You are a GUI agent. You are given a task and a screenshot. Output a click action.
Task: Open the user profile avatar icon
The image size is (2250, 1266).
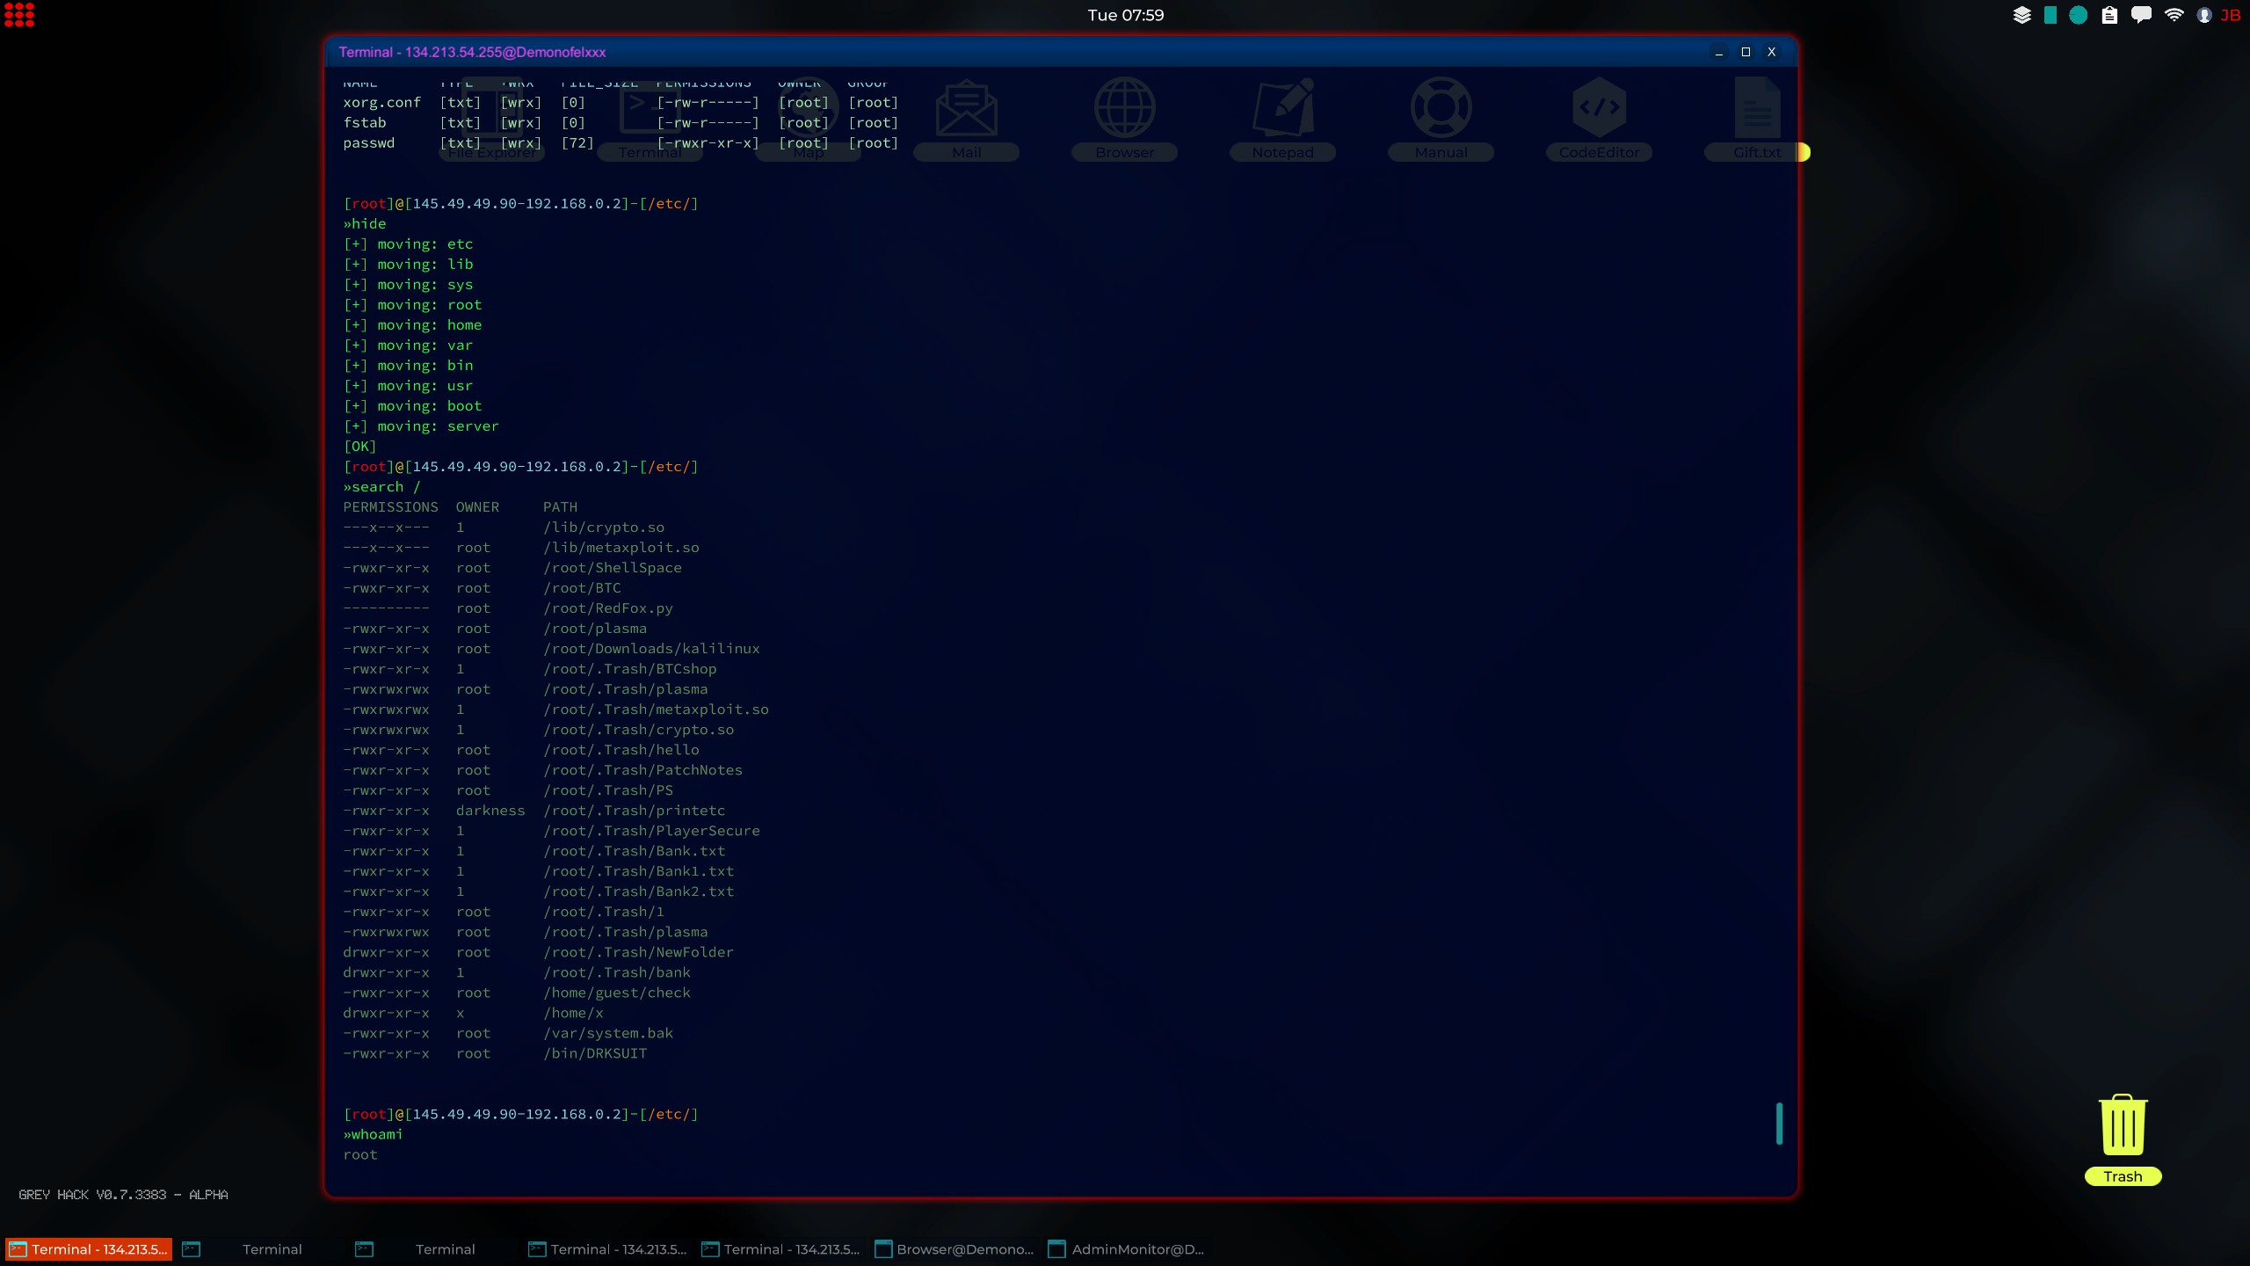[x=2204, y=15]
